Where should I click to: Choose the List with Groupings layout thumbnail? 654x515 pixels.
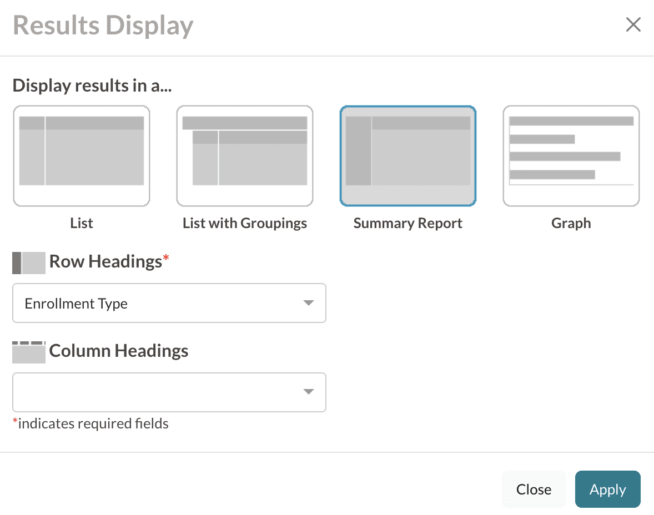coord(245,156)
